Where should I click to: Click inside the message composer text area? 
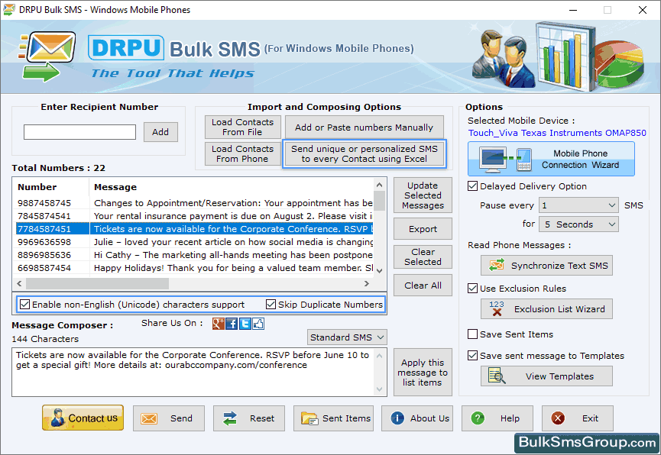point(193,372)
